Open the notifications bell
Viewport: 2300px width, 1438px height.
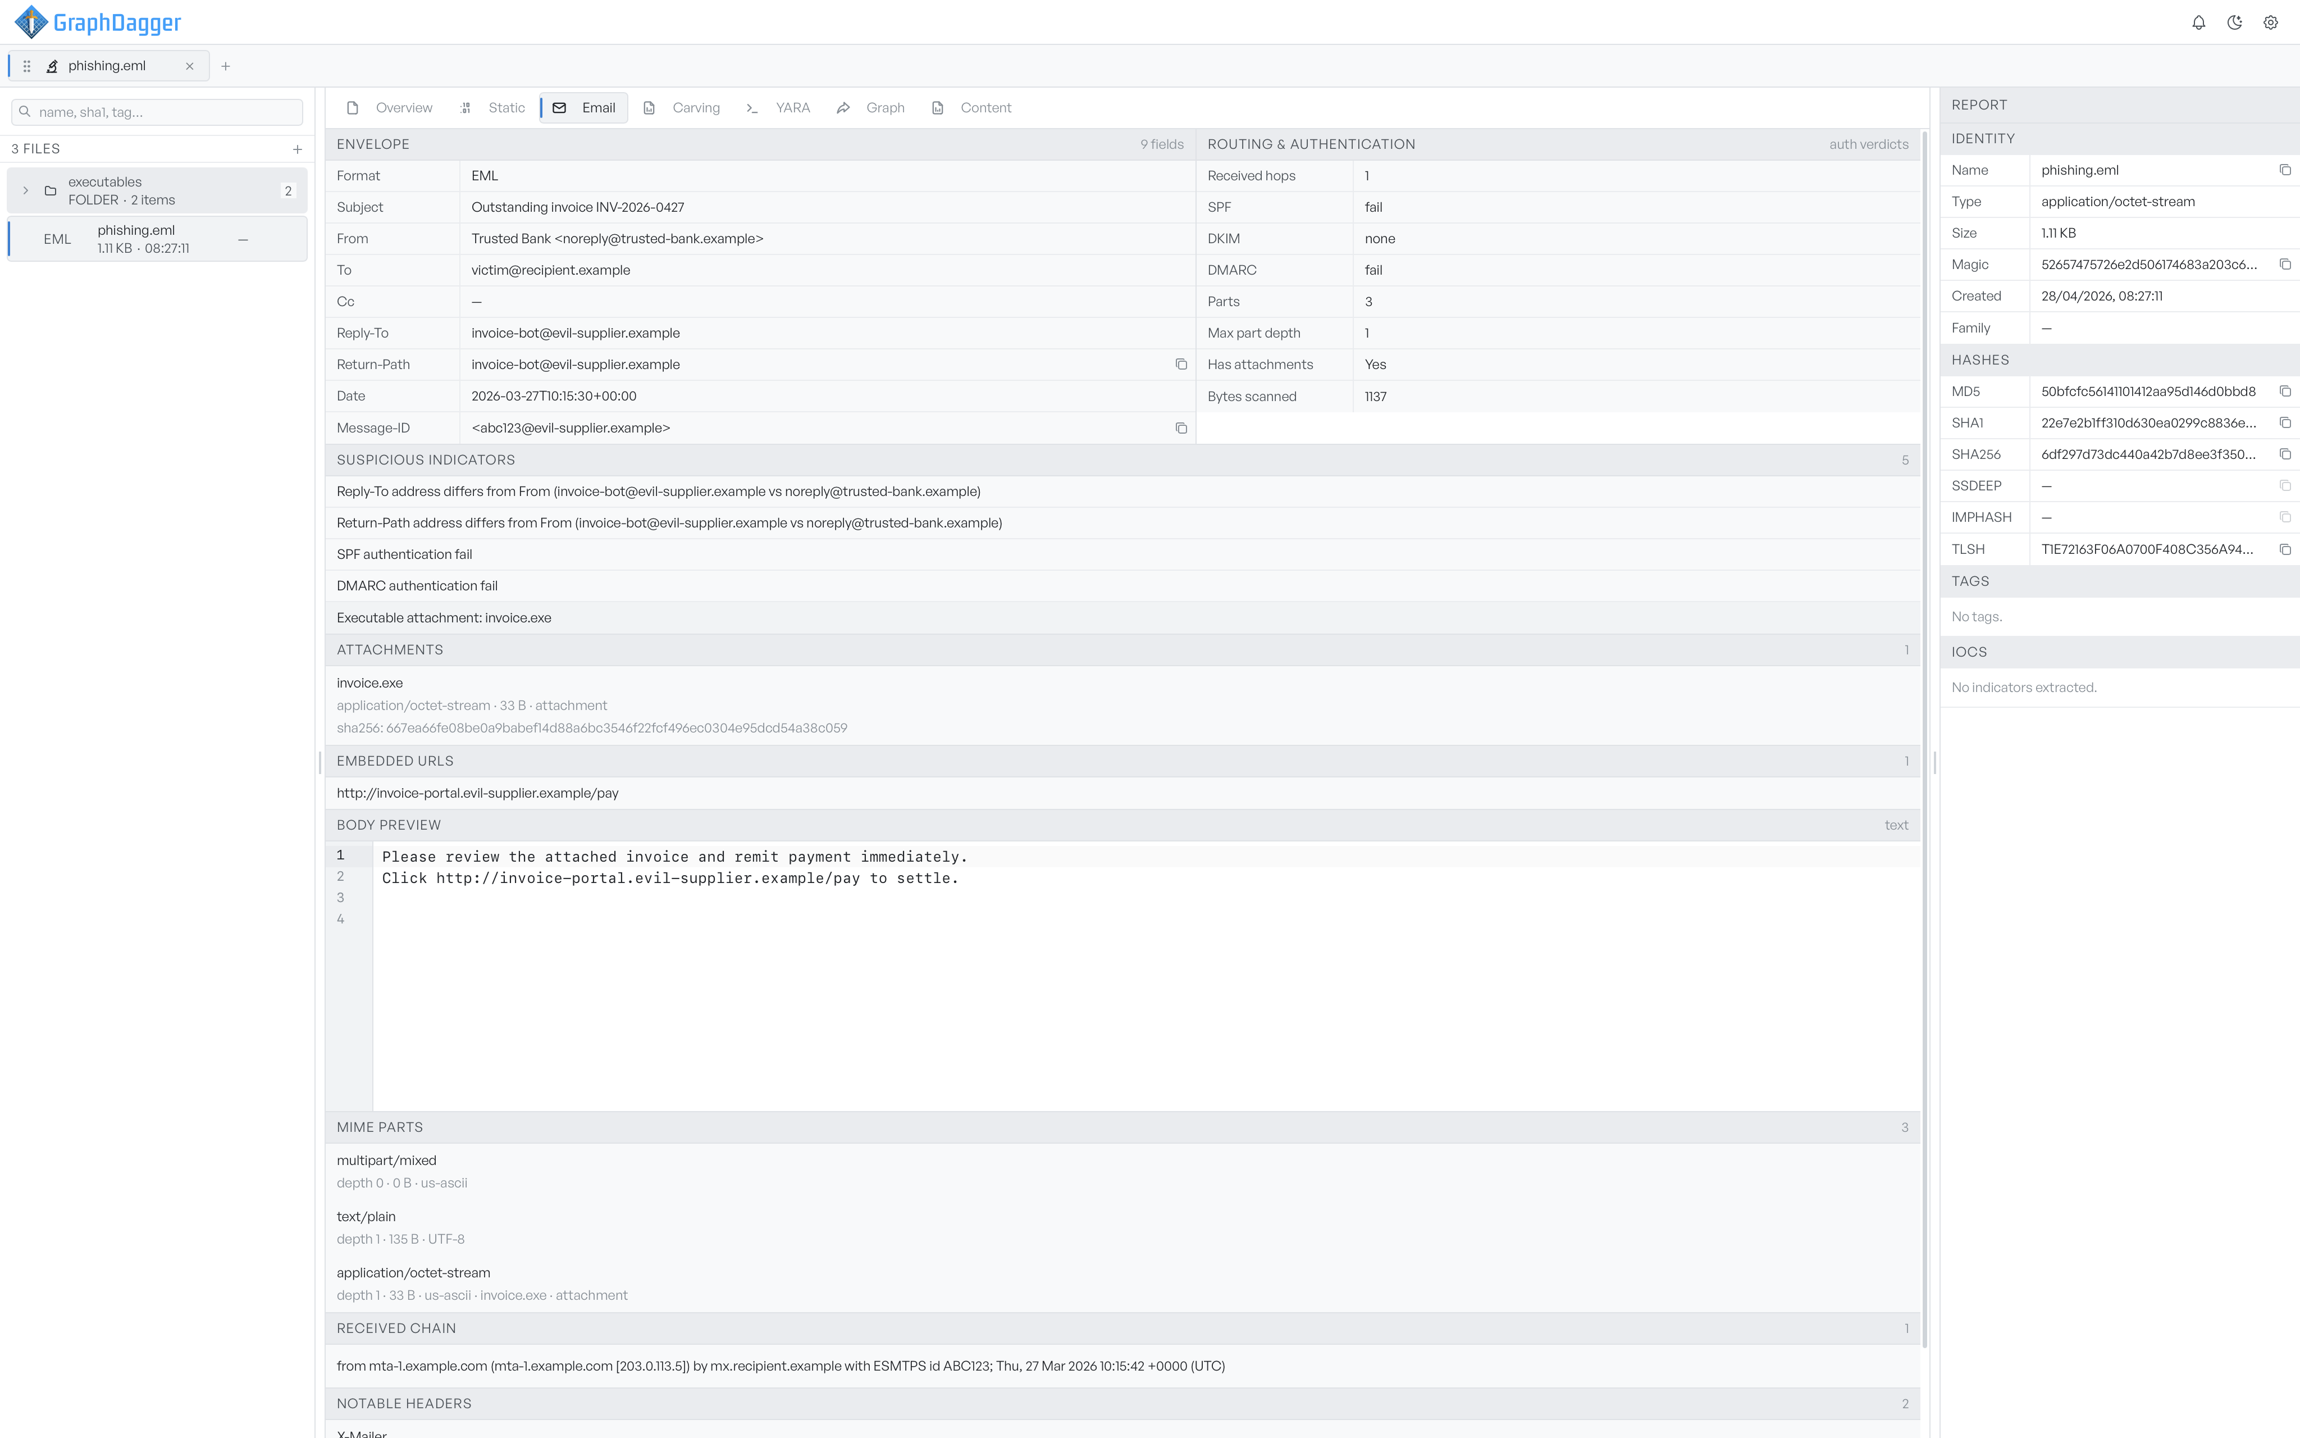2198,23
